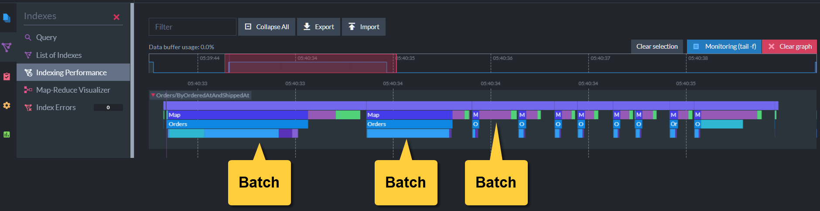
Task: Click the top purple batch bar
Action: pyautogui.click(x=471, y=106)
